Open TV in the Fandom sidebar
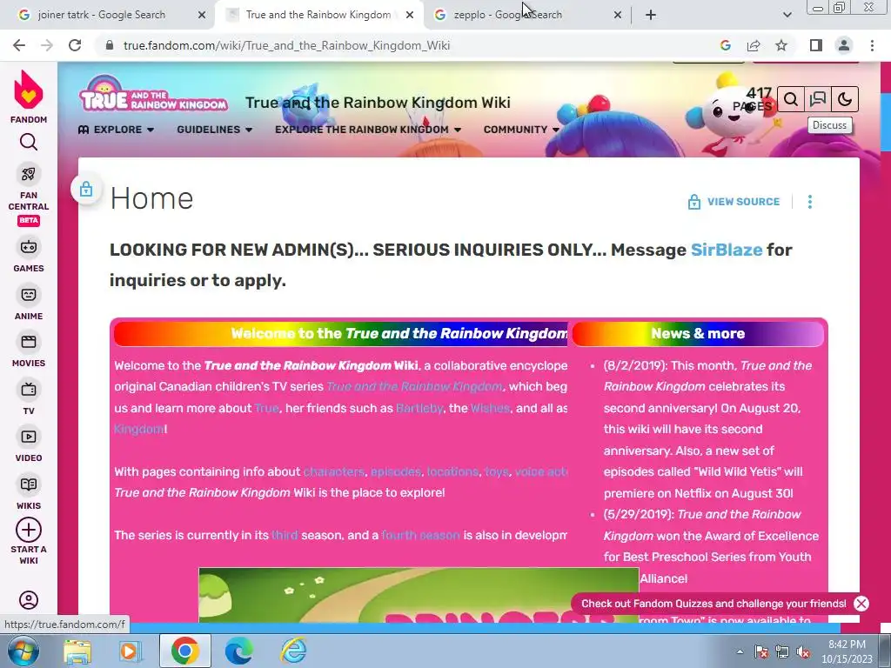This screenshot has height=668, width=891. pyautogui.click(x=29, y=397)
